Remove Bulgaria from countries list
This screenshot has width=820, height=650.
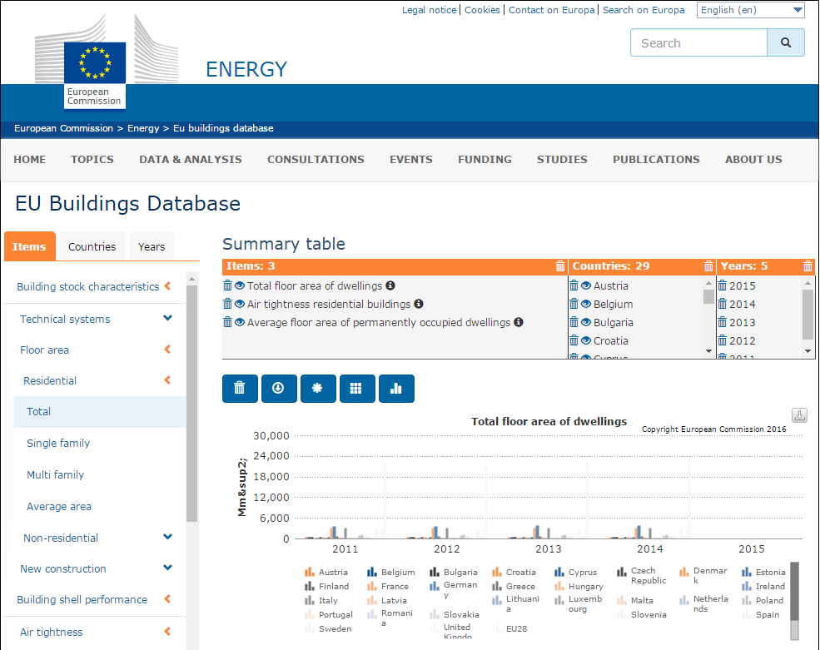(574, 322)
